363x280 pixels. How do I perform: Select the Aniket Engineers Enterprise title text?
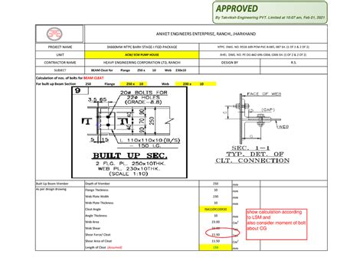206,34
